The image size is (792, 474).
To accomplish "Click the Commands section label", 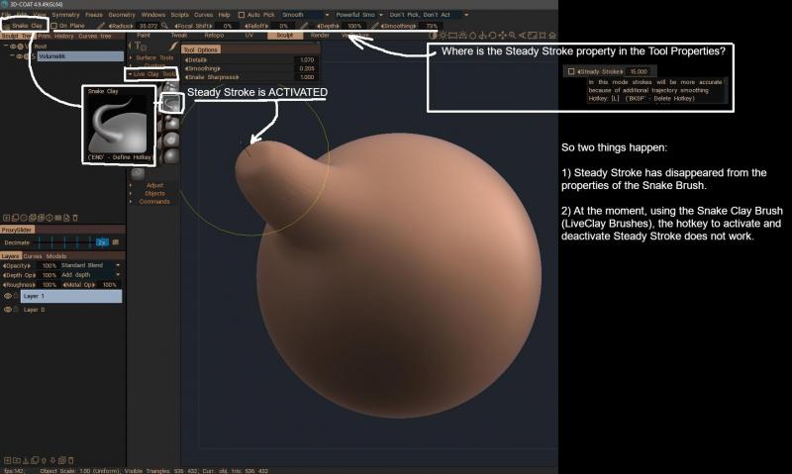I will 153,201.
